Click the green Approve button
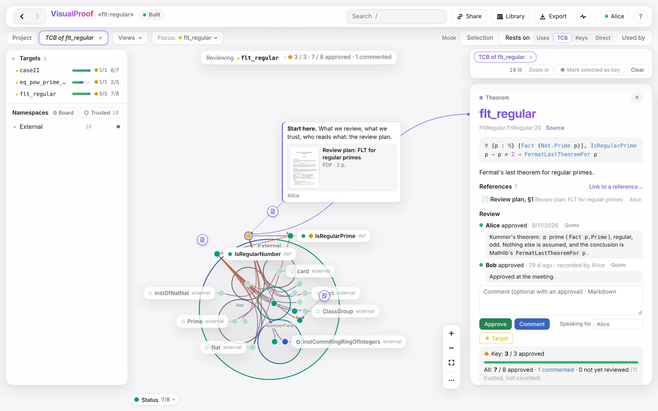The height and width of the screenshot is (411, 658). 495,324
